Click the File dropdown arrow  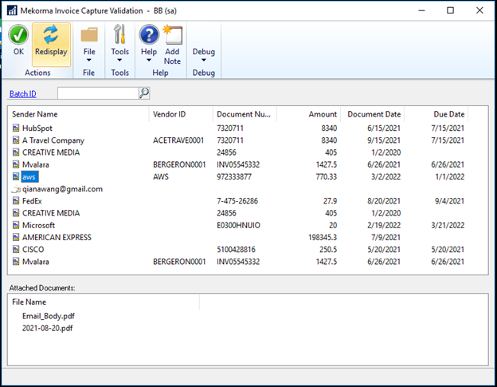pos(89,60)
